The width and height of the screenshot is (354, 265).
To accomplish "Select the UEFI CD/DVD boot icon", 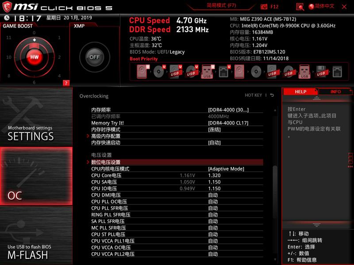I will click(x=159, y=72).
